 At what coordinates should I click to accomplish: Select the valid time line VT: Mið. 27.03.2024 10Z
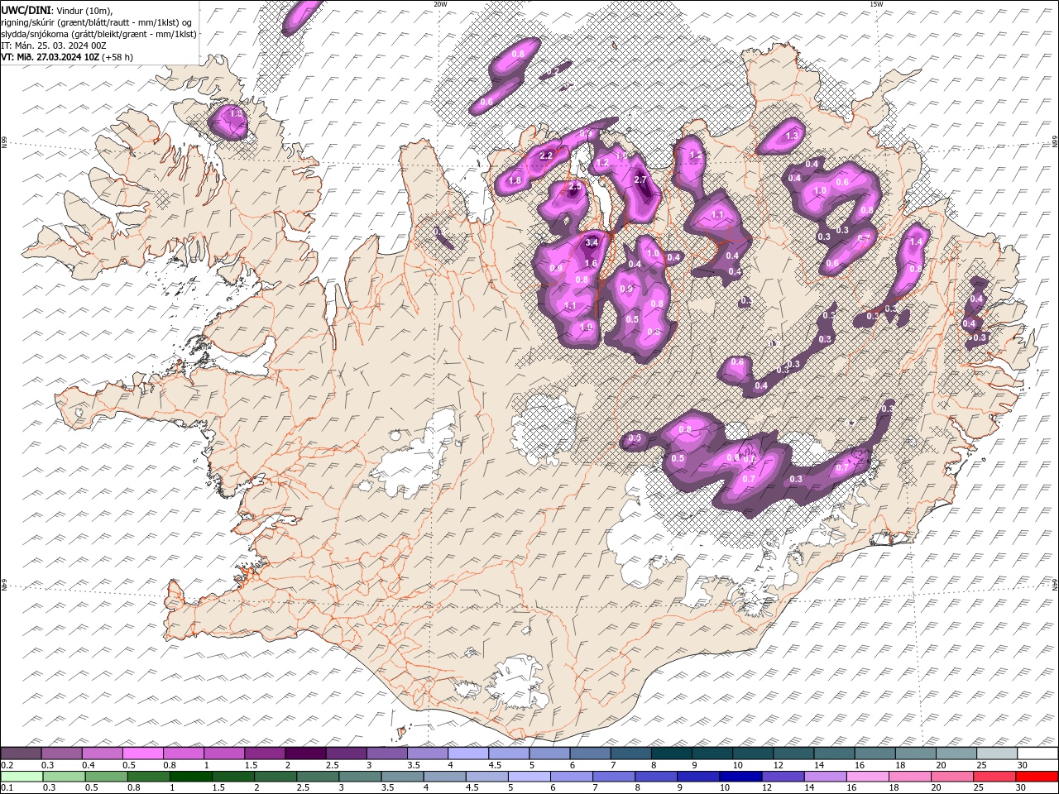50,57
